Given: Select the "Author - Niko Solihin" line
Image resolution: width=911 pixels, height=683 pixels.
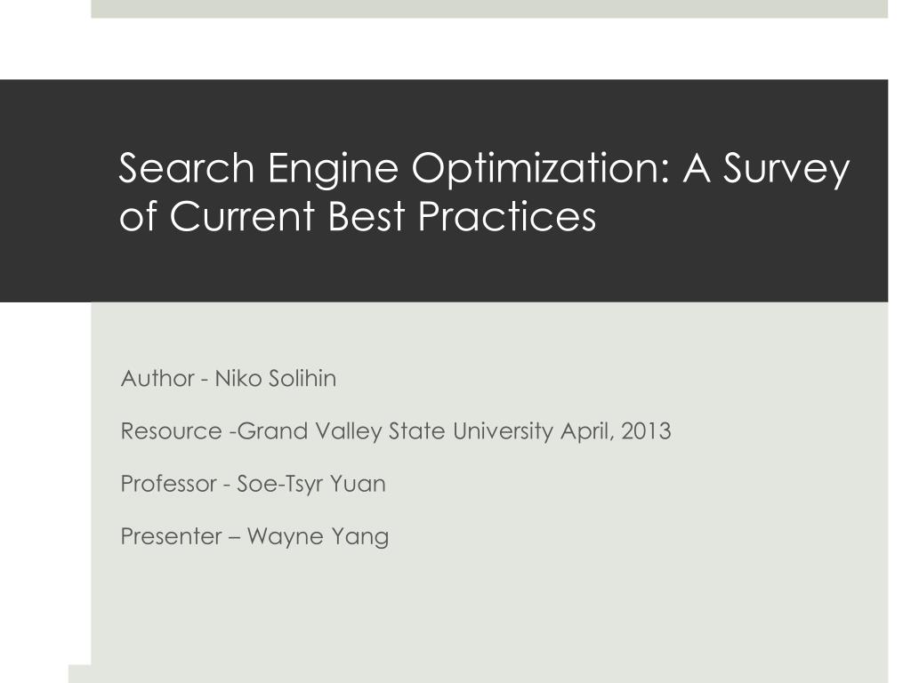Looking at the screenshot, I should 229,379.
